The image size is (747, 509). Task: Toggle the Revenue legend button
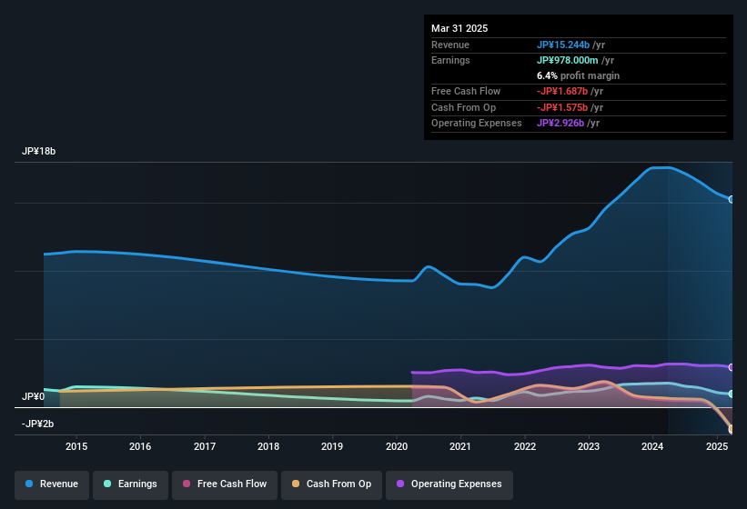click(x=52, y=484)
